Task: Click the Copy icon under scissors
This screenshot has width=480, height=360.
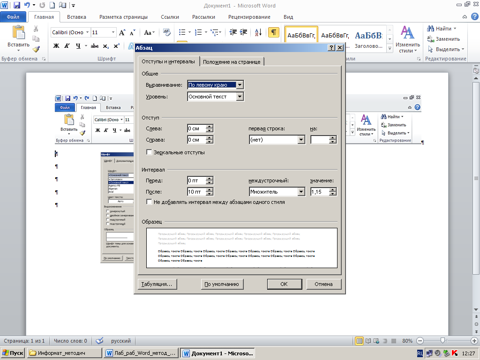Action: tap(36, 39)
